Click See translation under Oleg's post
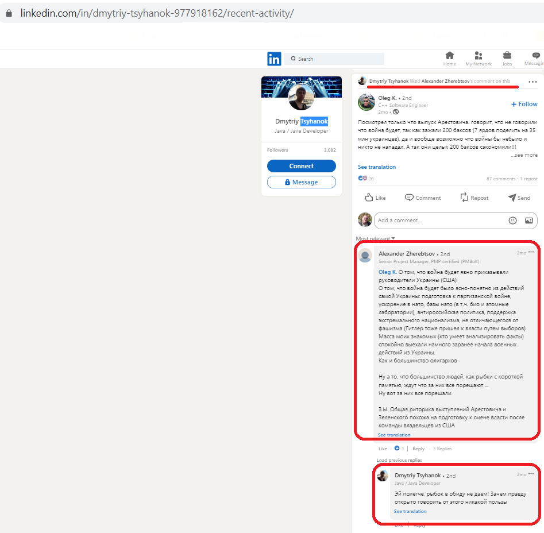Image resolution: width=544 pixels, height=533 pixels. pos(377,167)
